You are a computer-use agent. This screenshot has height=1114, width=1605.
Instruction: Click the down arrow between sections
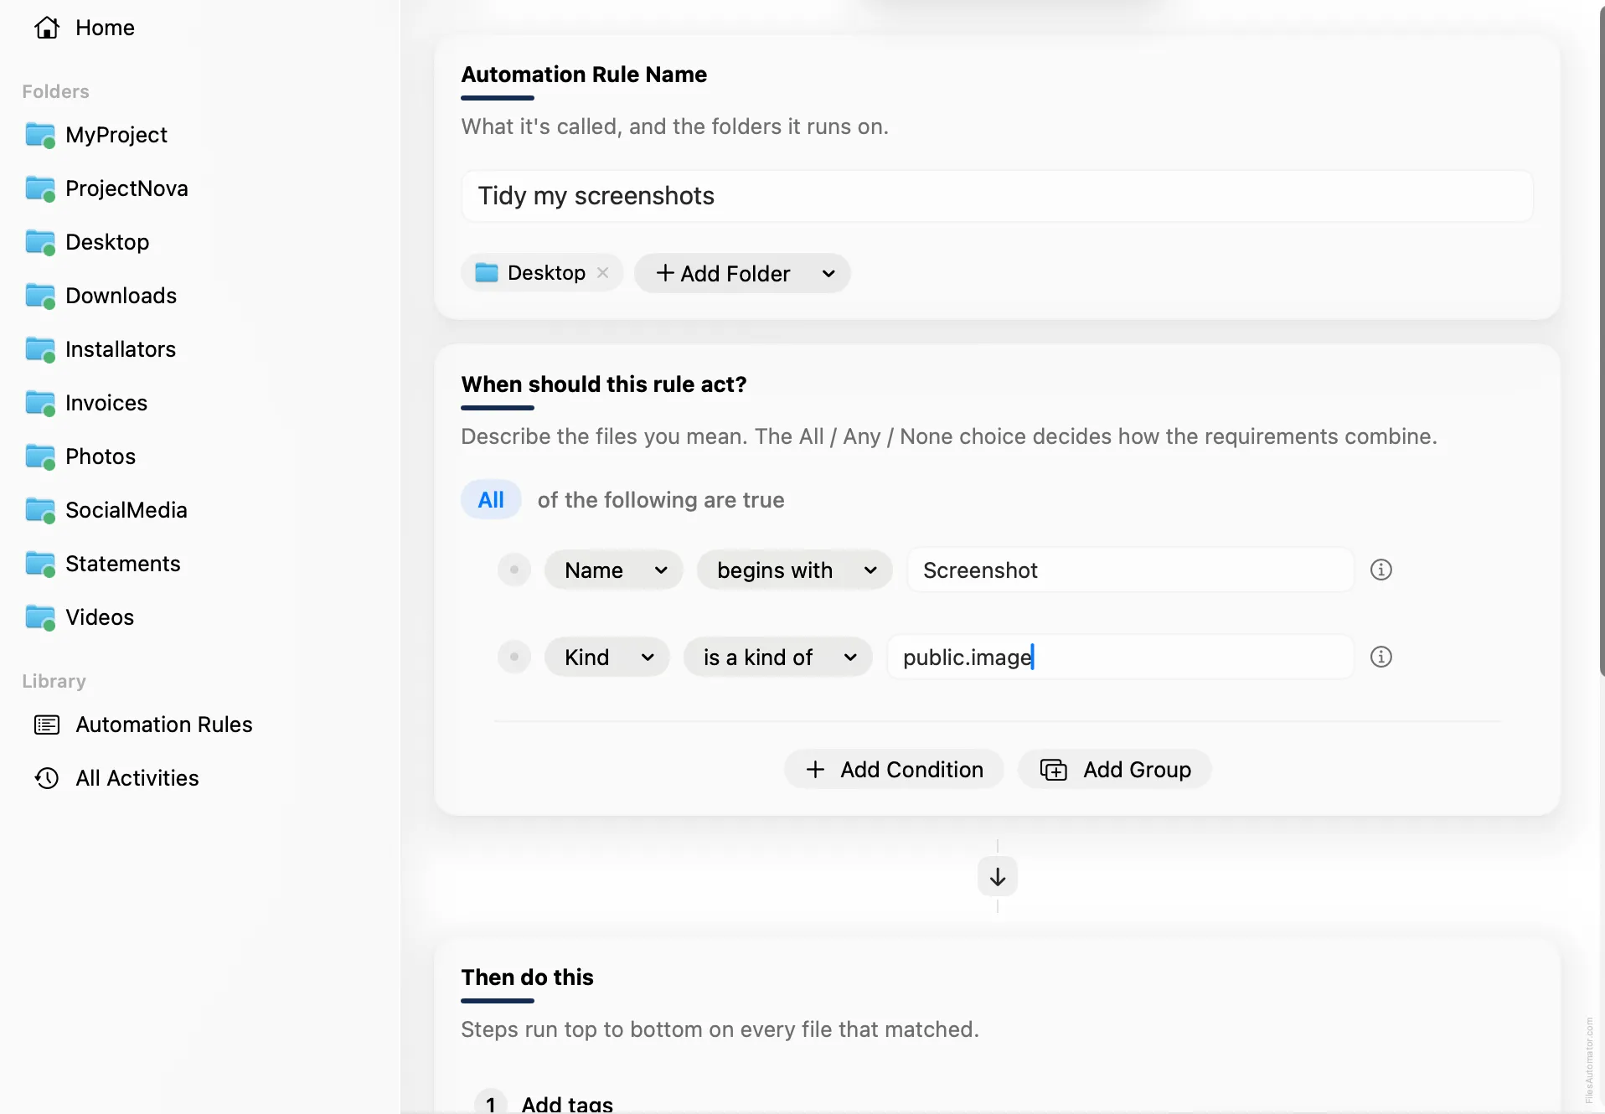(x=998, y=877)
